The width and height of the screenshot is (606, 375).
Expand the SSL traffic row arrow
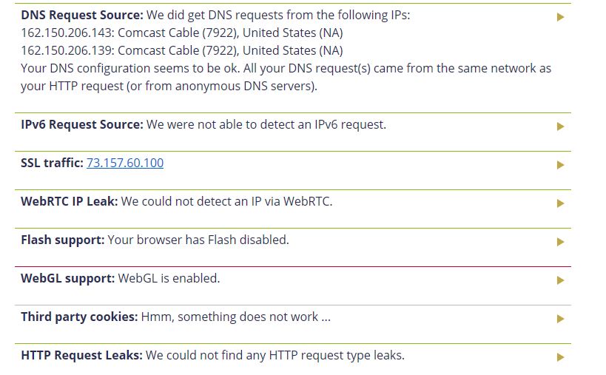[560, 165]
